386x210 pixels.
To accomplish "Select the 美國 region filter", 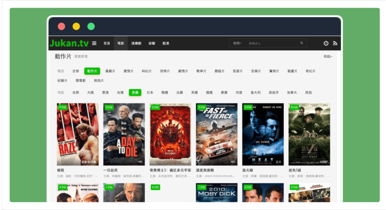I will pyautogui.click(x=135, y=92).
